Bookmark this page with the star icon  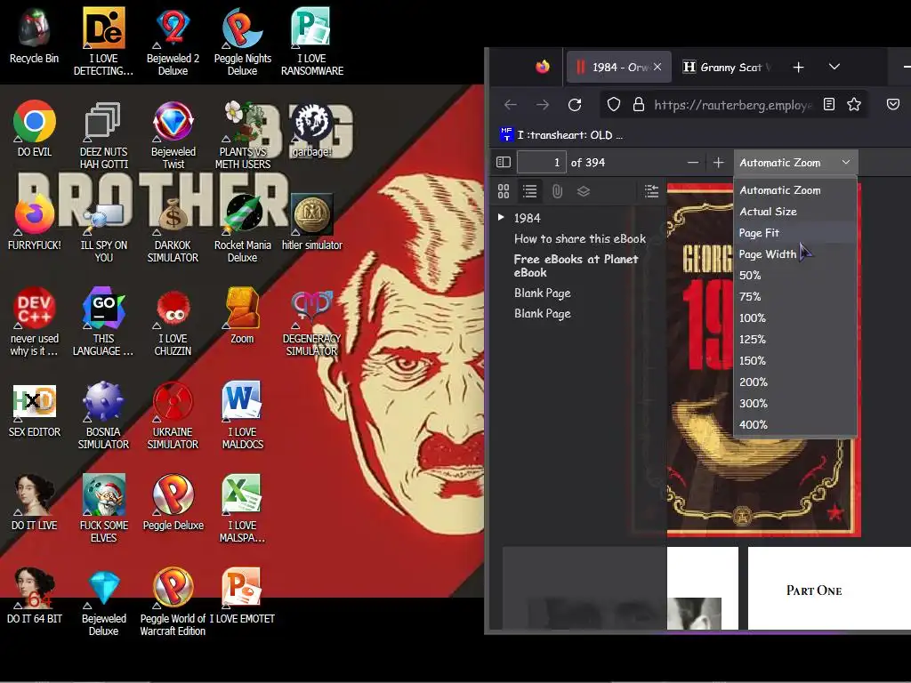(854, 105)
